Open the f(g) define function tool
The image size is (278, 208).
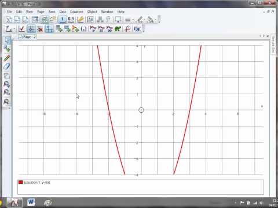(x=137, y=29)
